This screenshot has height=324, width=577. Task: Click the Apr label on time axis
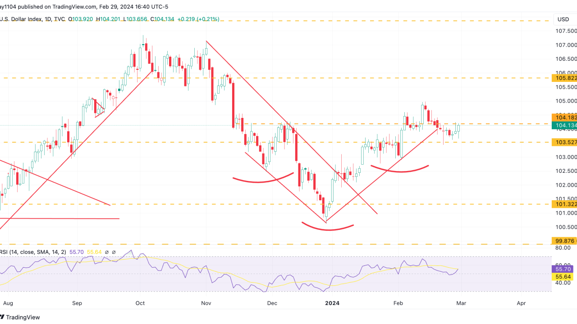(x=521, y=303)
